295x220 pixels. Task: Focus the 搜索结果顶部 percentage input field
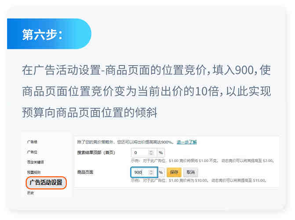click(x=144, y=153)
